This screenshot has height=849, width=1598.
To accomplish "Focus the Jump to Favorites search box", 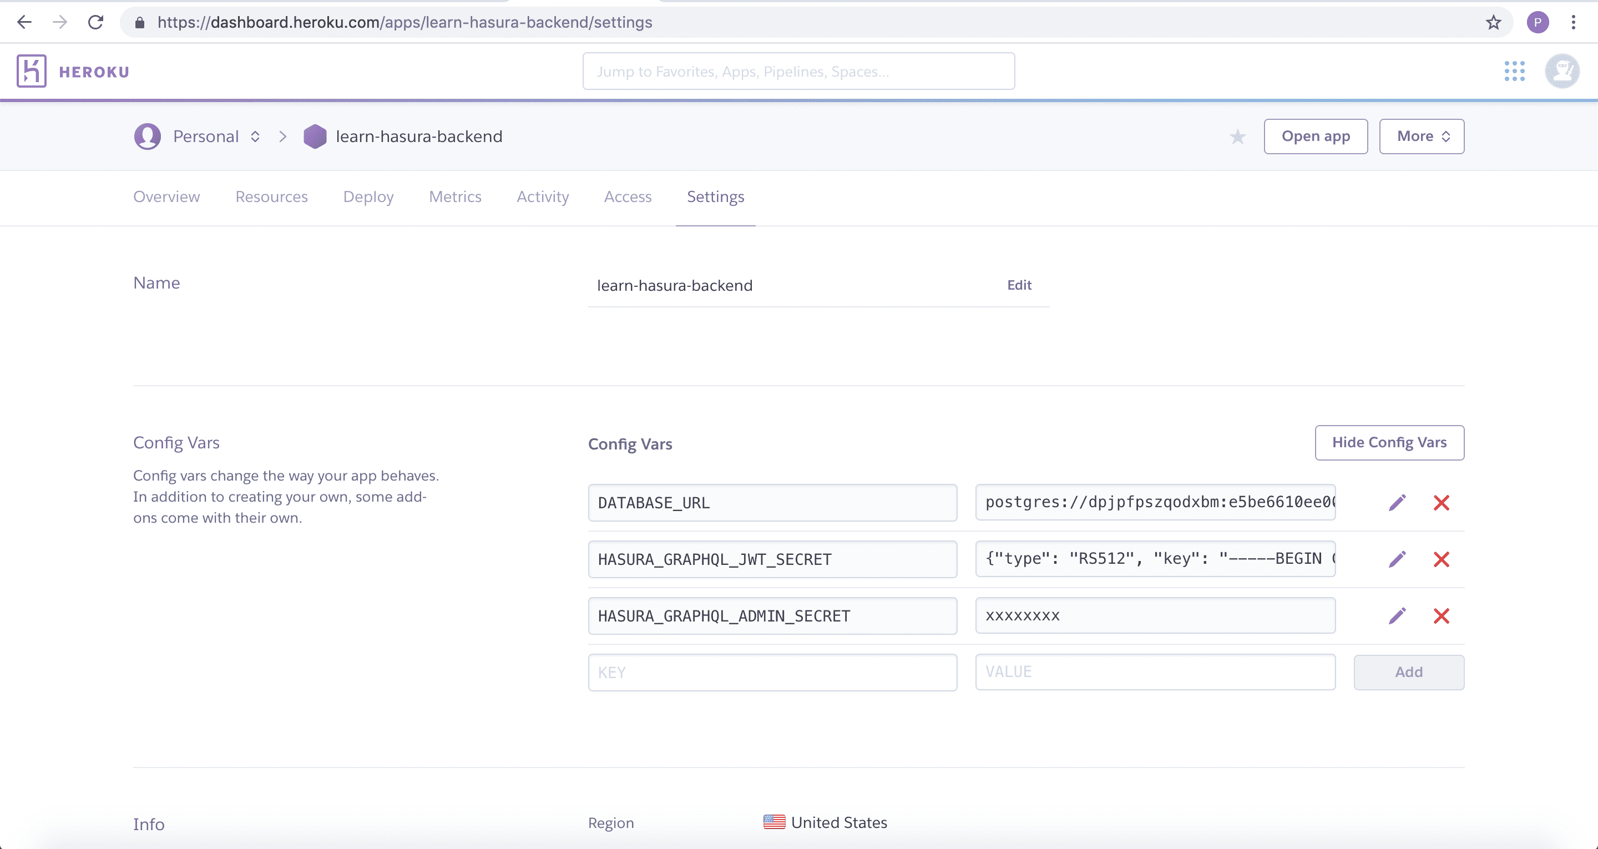I will (x=798, y=72).
